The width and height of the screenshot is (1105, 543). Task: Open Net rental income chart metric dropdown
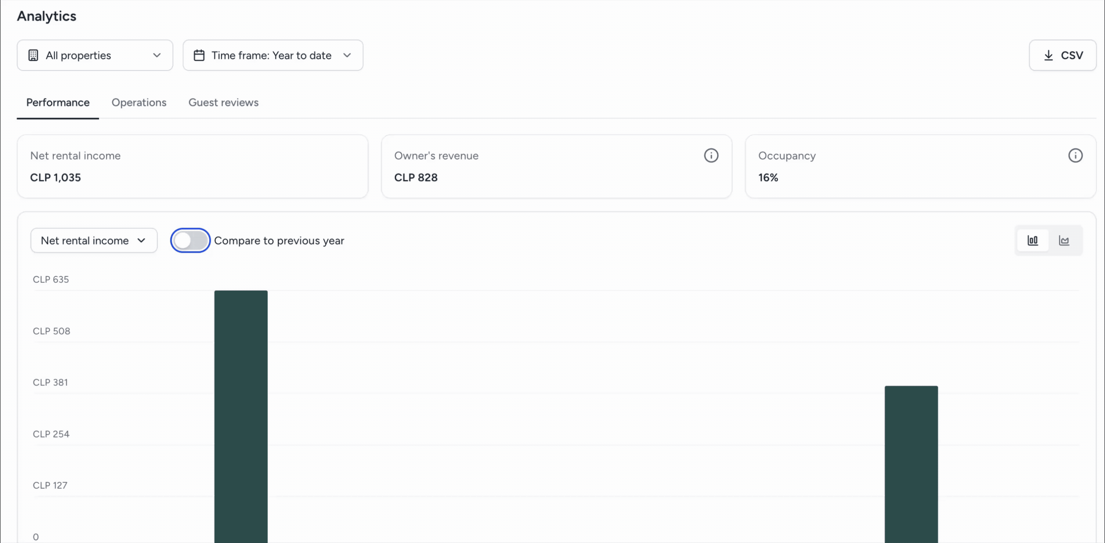tap(94, 241)
